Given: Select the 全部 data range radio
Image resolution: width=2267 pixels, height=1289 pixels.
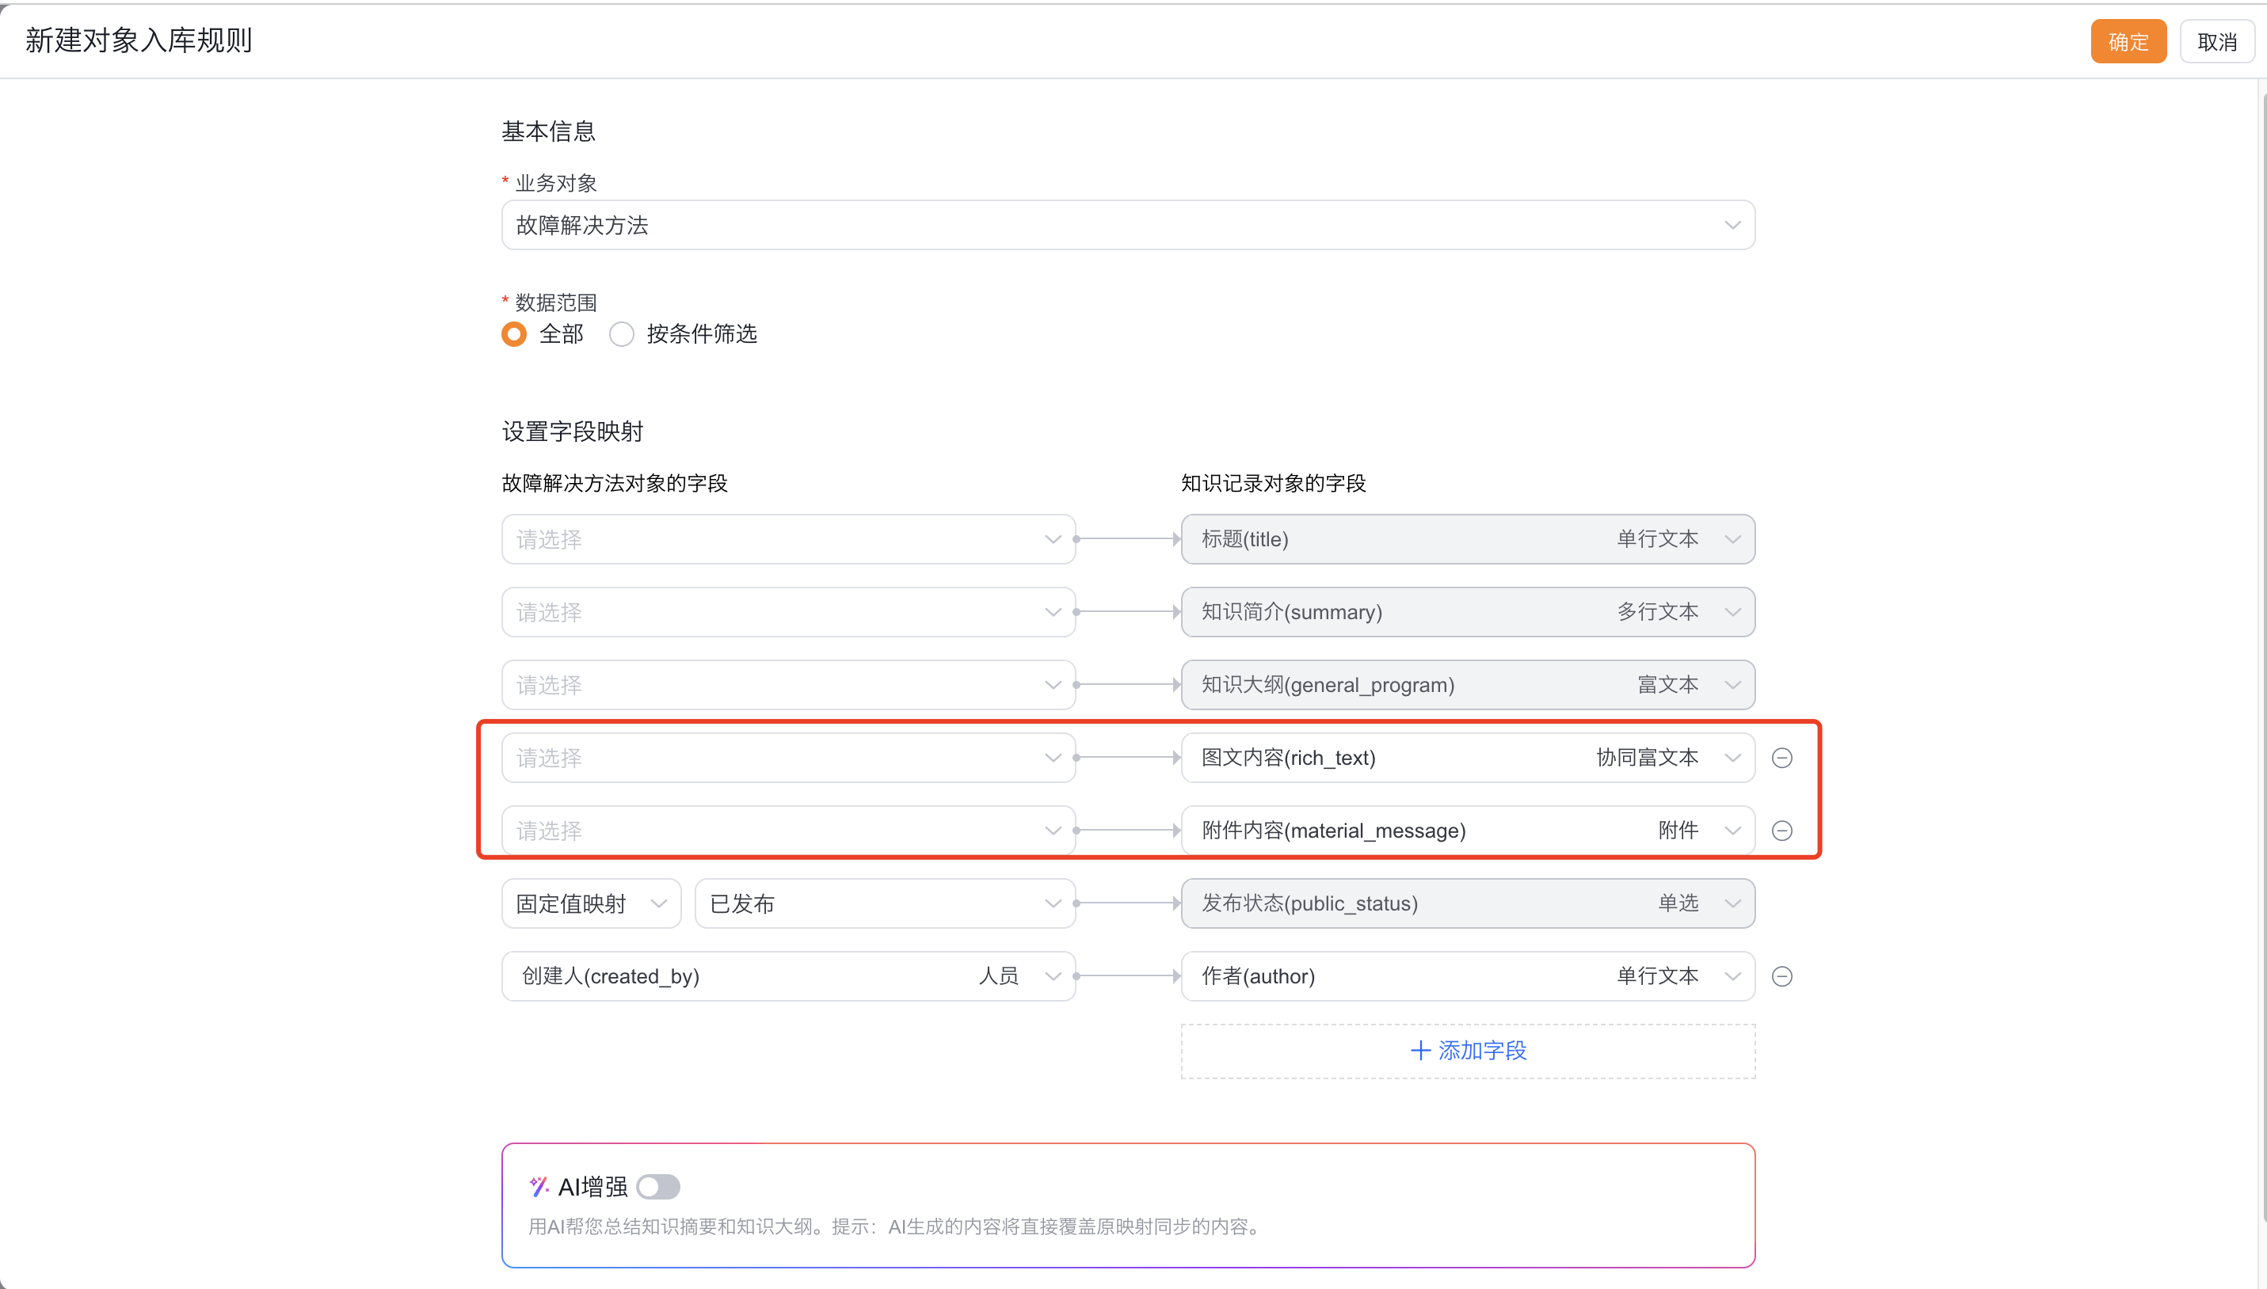Looking at the screenshot, I should coord(515,335).
